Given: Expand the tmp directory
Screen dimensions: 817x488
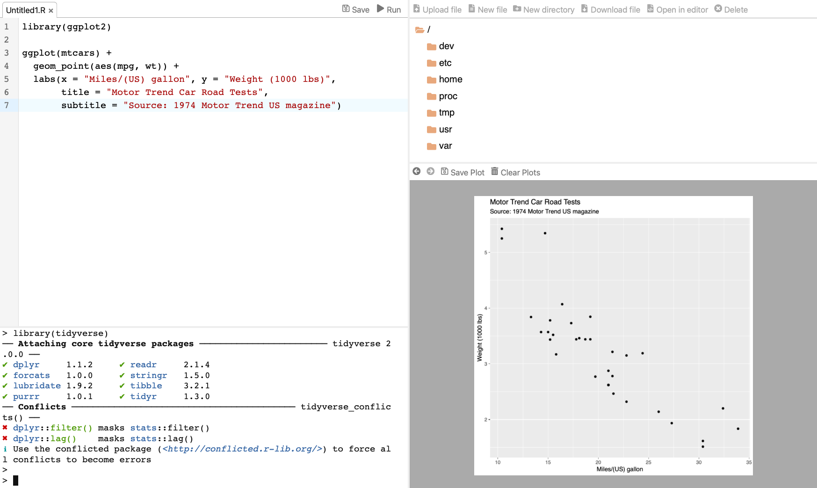Looking at the screenshot, I should pos(446,113).
